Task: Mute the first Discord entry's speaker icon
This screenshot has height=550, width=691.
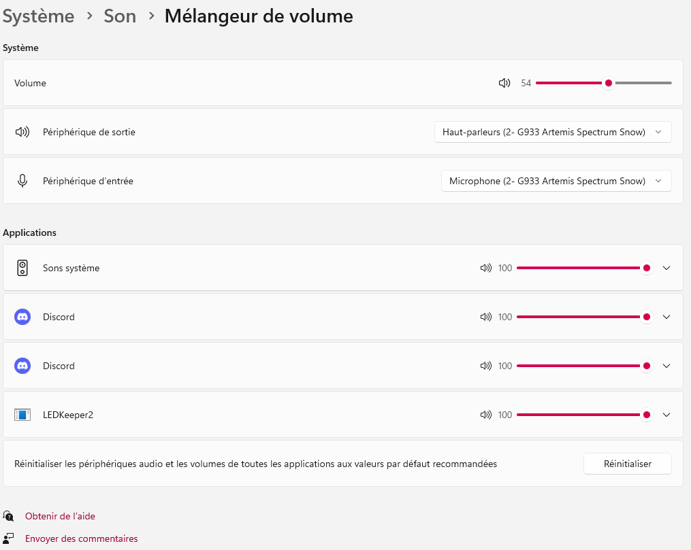Action: click(485, 317)
